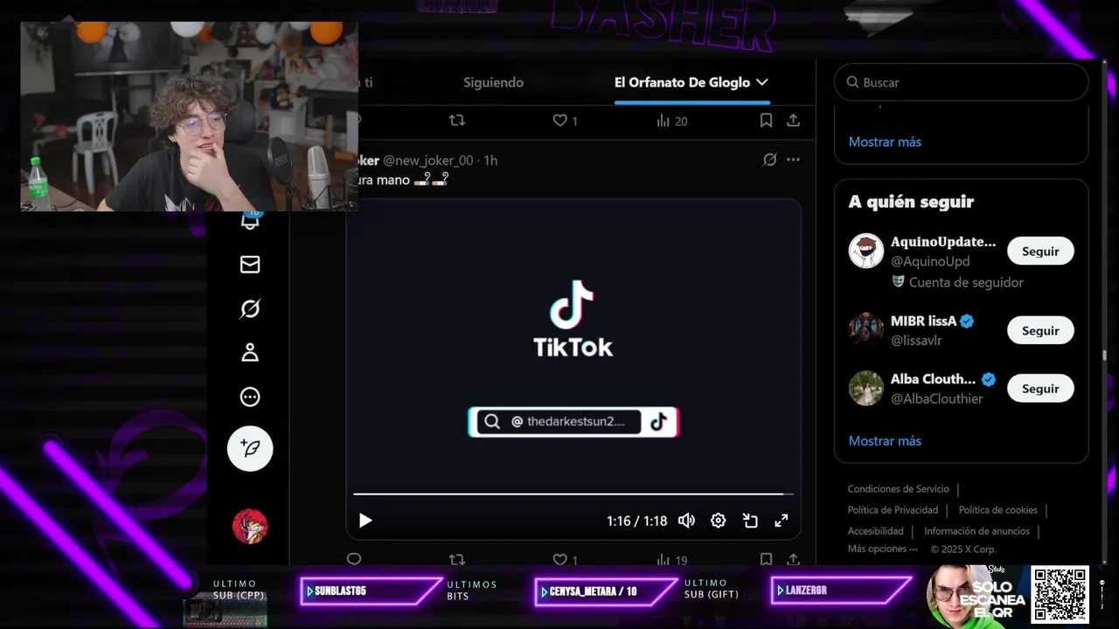Image resolution: width=1119 pixels, height=629 pixels.
Task: Open Información de anuncios link
Action: tap(977, 531)
